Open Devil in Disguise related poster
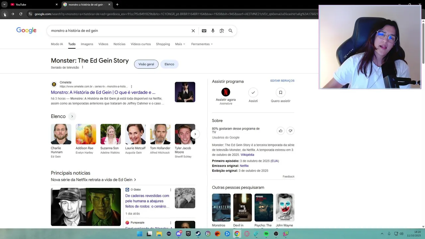Viewport: 425px width, 239px height. coord(243,207)
